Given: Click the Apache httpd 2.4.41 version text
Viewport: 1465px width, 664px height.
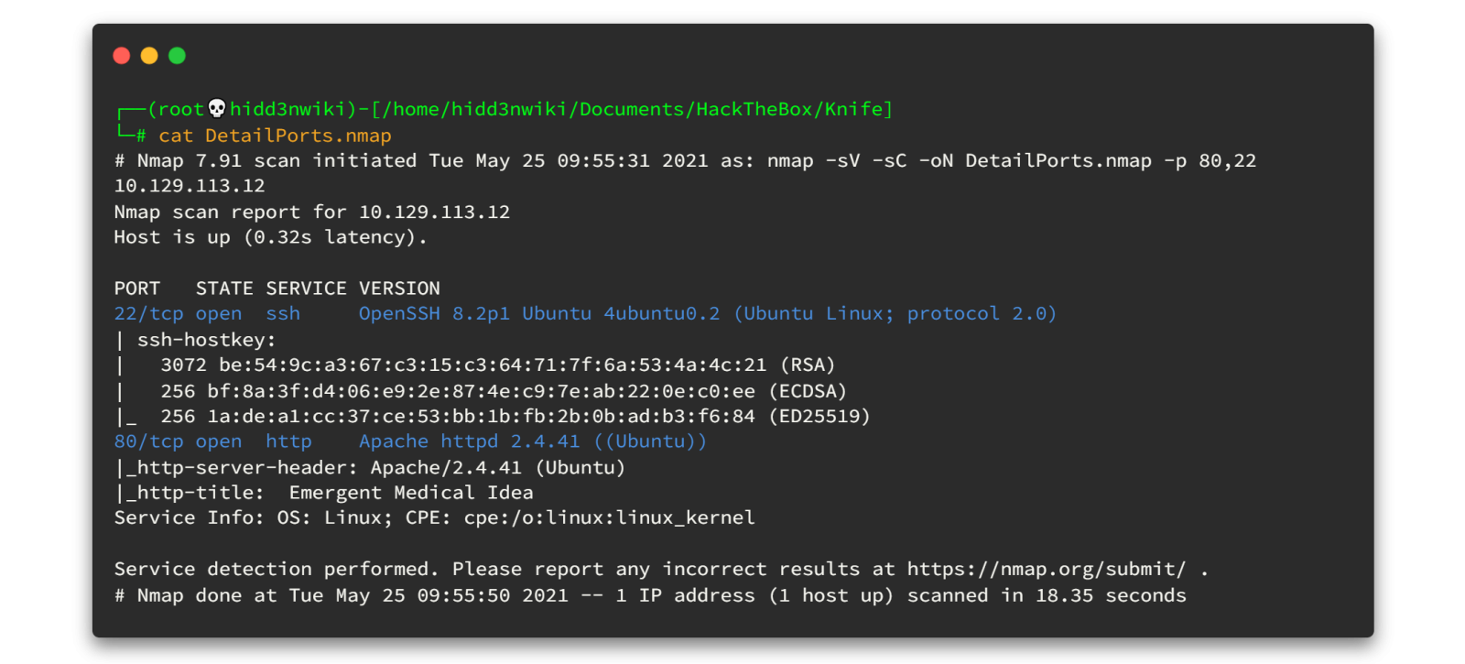Looking at the screenshot, I should (x=469, y=441).
